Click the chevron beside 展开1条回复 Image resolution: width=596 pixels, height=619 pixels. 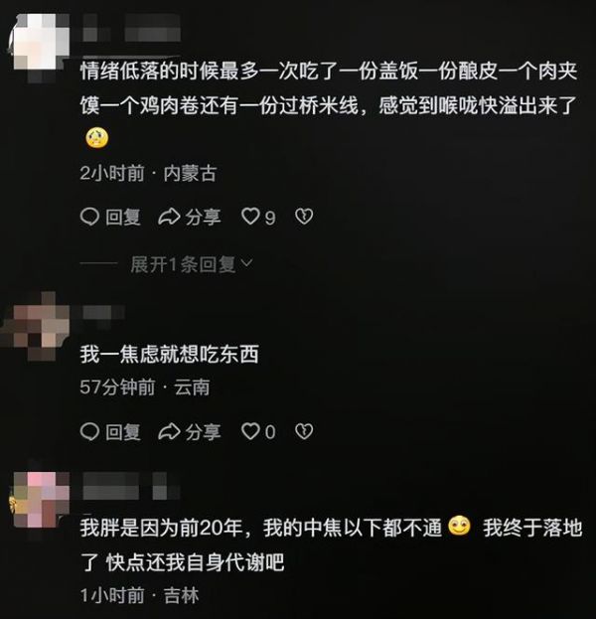click(x=246, y=263)
